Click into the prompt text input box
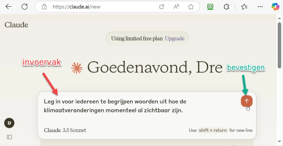 point(138,106)
